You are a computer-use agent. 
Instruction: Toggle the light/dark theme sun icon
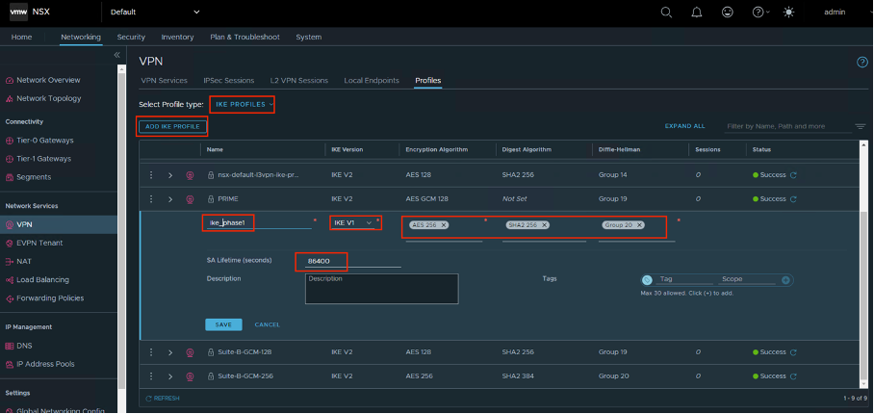pos(789,13)
